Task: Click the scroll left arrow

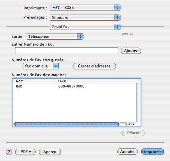Action: coord(129,124)
